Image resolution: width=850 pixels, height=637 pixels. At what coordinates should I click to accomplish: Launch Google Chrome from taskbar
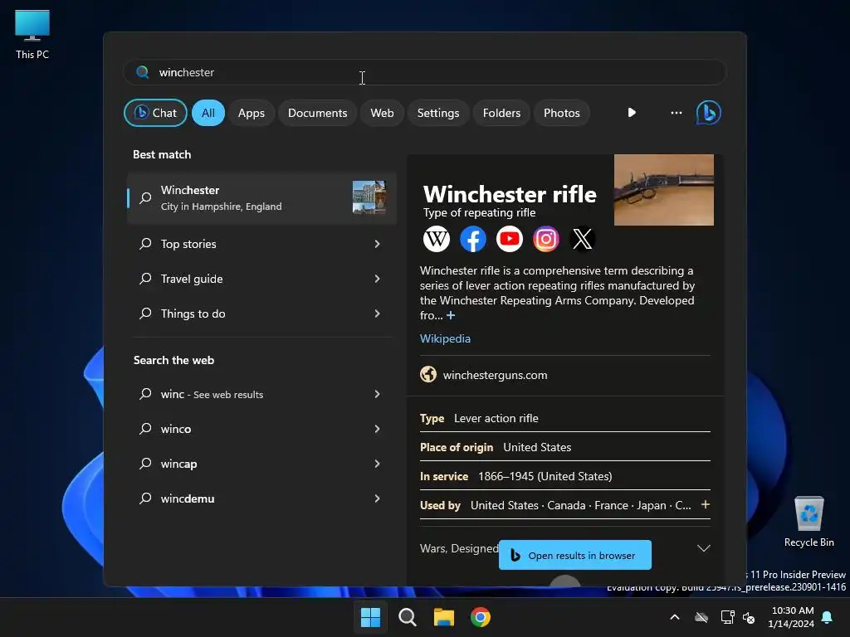[x=481, y=617]
